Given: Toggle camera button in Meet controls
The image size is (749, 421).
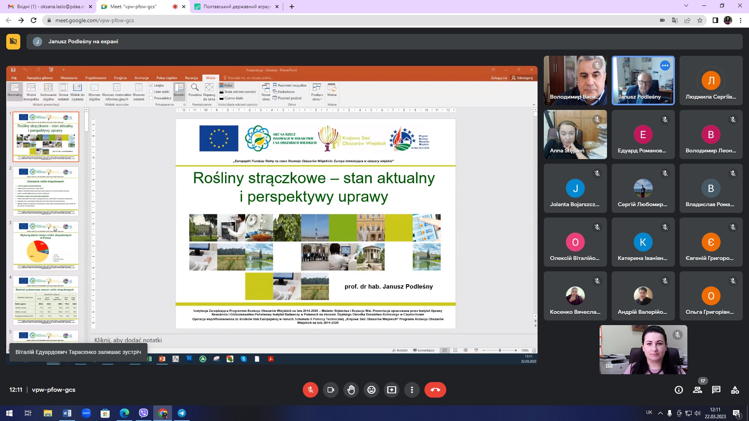Looking at the screenshot, I should point(331,390).
